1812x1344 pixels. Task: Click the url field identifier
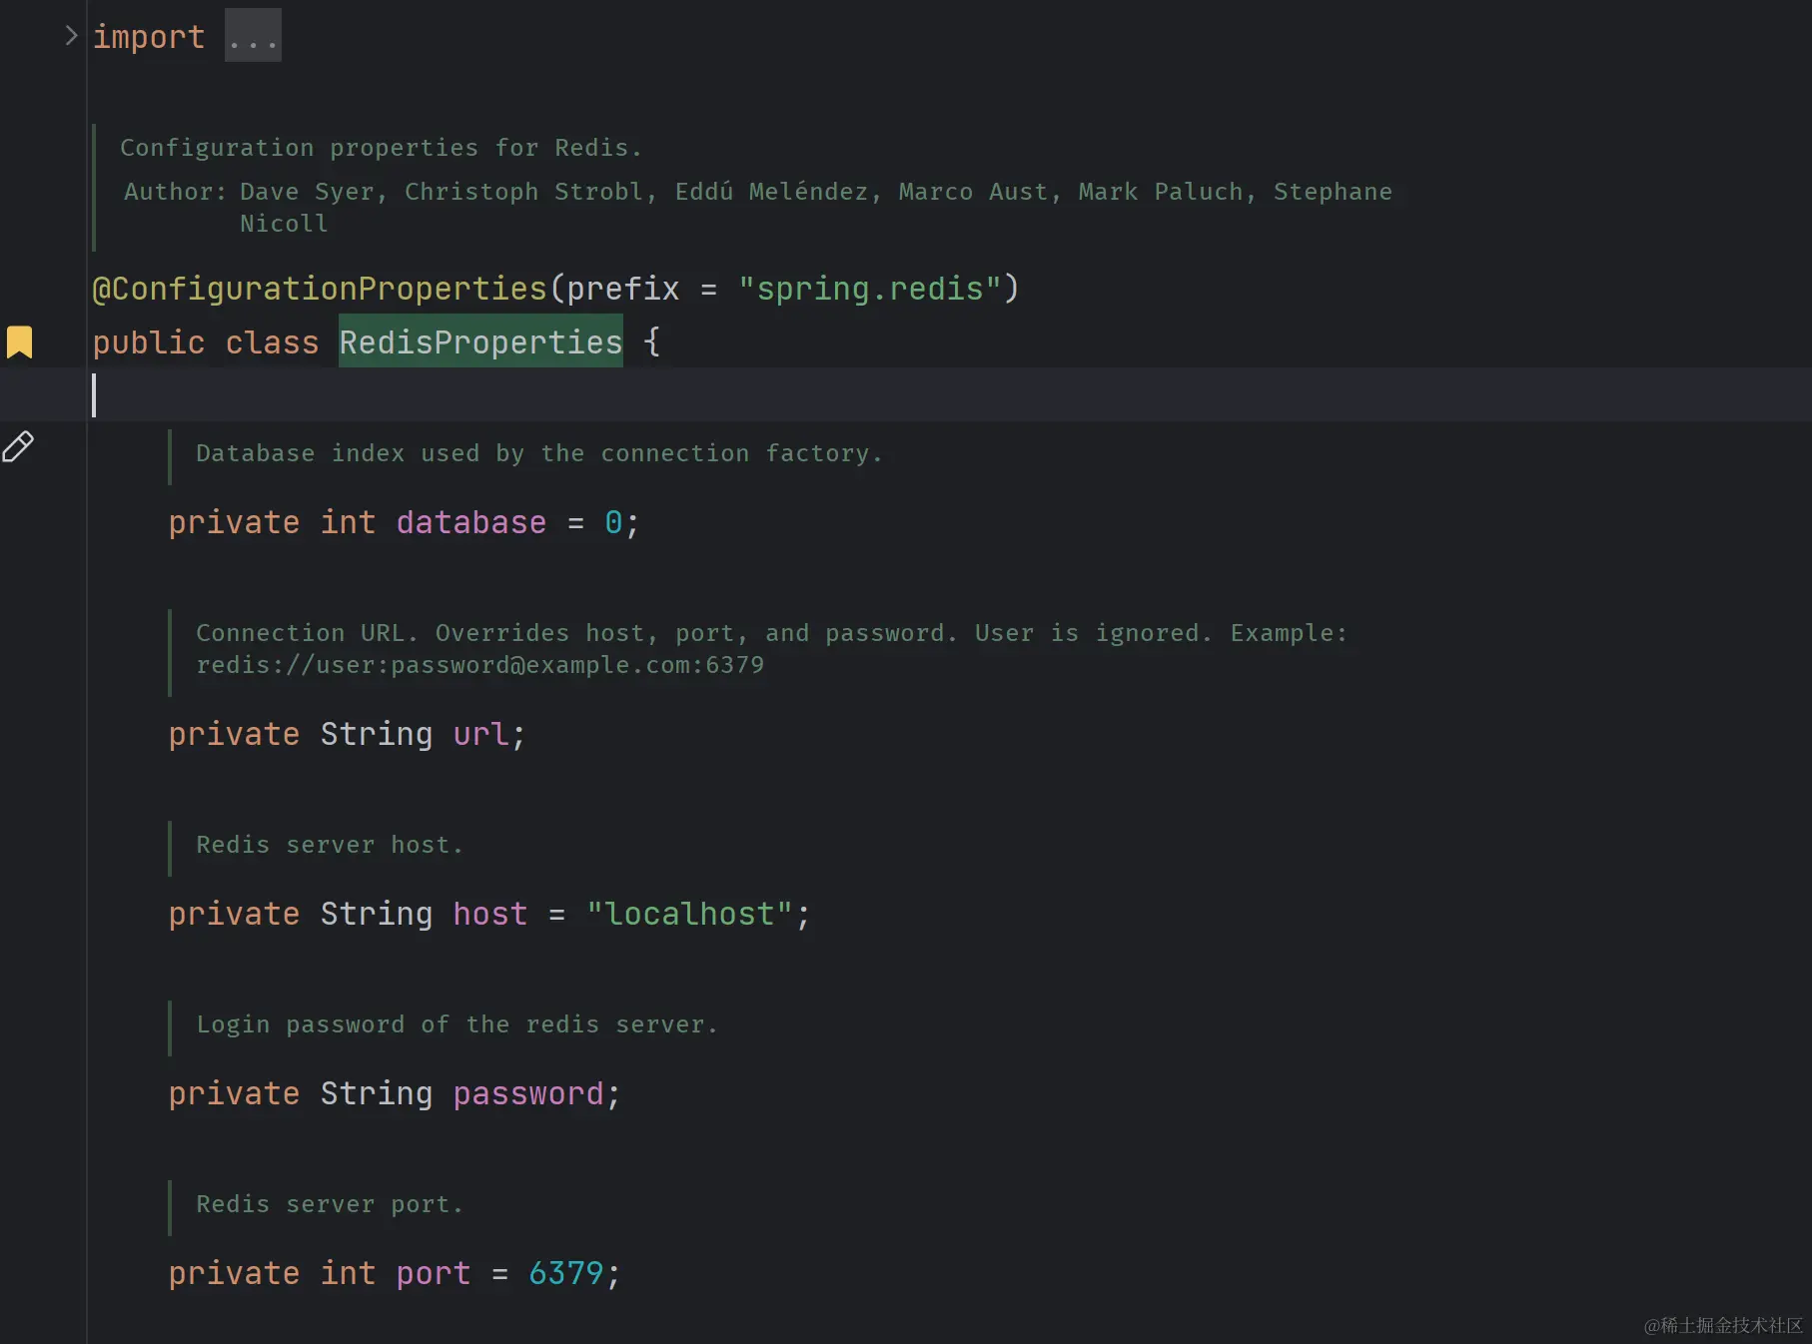[481, 734]
